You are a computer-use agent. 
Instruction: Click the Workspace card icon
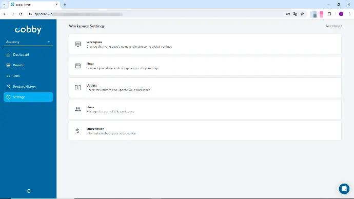pyautogui.click(x=78, y=44)
